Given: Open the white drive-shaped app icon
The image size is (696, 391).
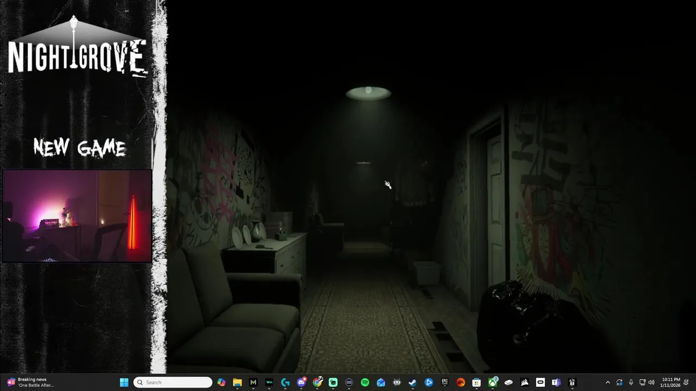Looking at the screenshot, I should pos(508,382).
